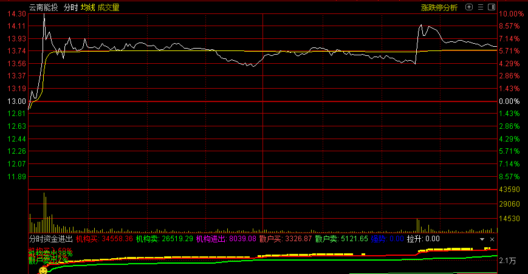The width and height of the screenshot is (528, 274).
Task: Click the 云南能投 stock name
Action: [x=44, y=7]
